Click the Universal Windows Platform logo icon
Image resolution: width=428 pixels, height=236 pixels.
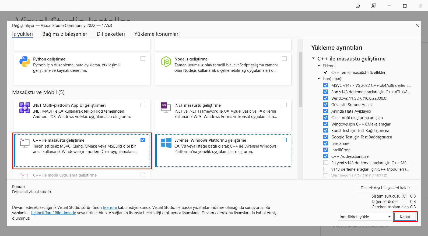(166, 143)
